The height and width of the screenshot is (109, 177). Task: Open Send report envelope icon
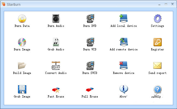click(x=157, y=65)
